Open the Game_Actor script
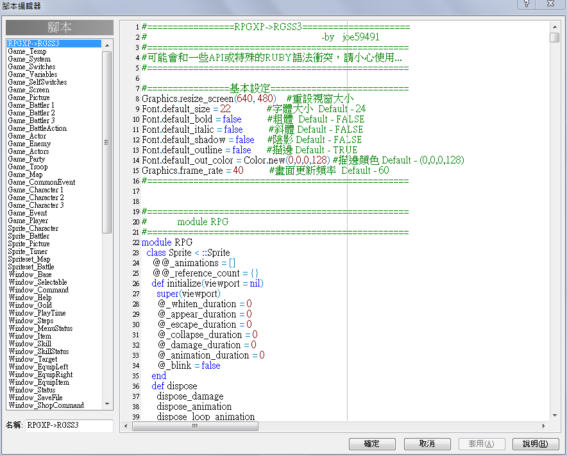This screenshot has height=456, width=567. click(27, 136)
